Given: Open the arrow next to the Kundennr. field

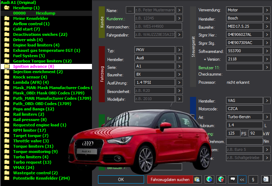Looking at the screenshot, I should 179,18.
